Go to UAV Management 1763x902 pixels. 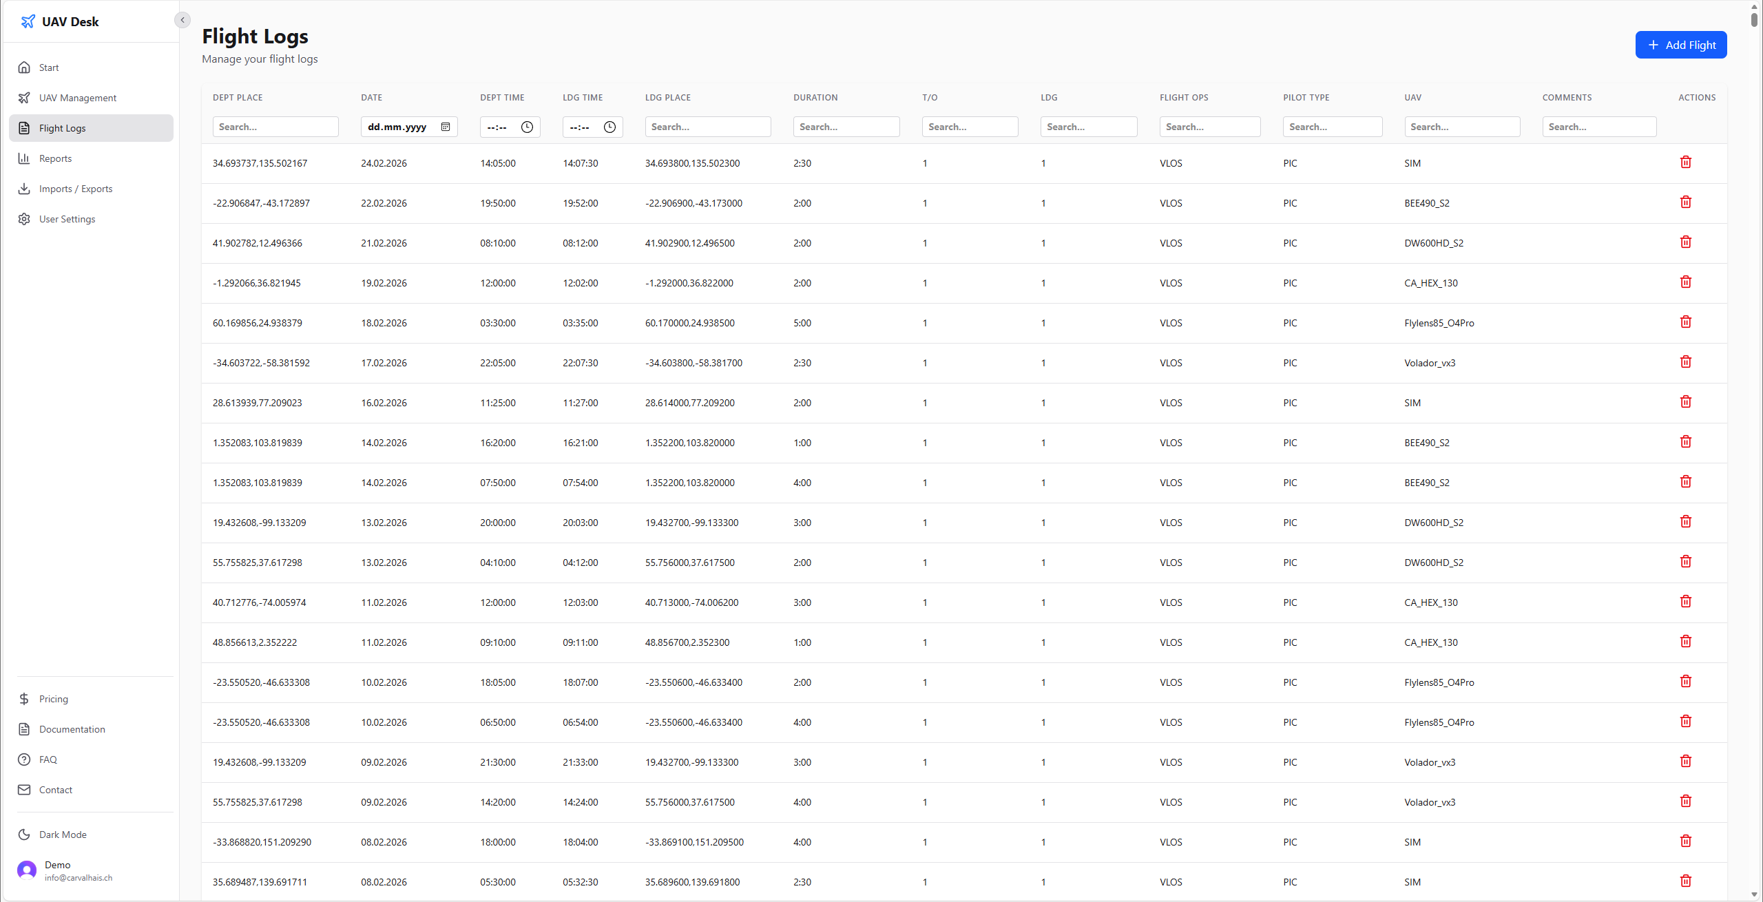click(91, 98)
